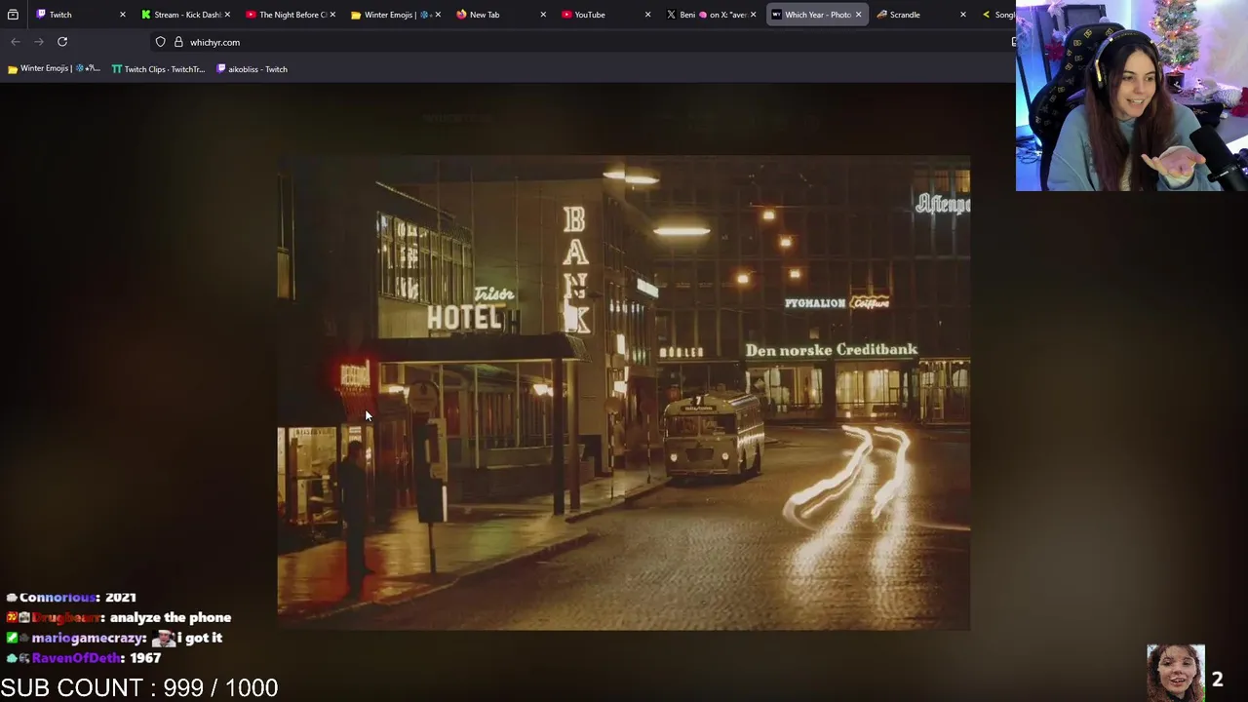Close the Beni on X tab
This screenshot has height=702, width=1248.
pyautogui.click(x=754, y=15)
